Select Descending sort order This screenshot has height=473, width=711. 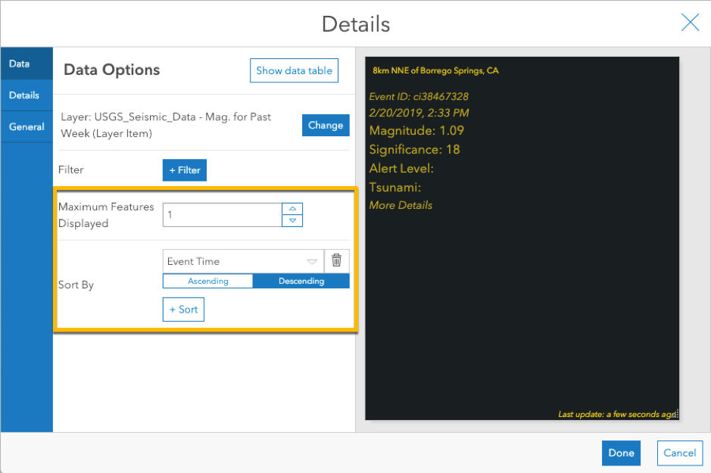[x=301, y=281]
